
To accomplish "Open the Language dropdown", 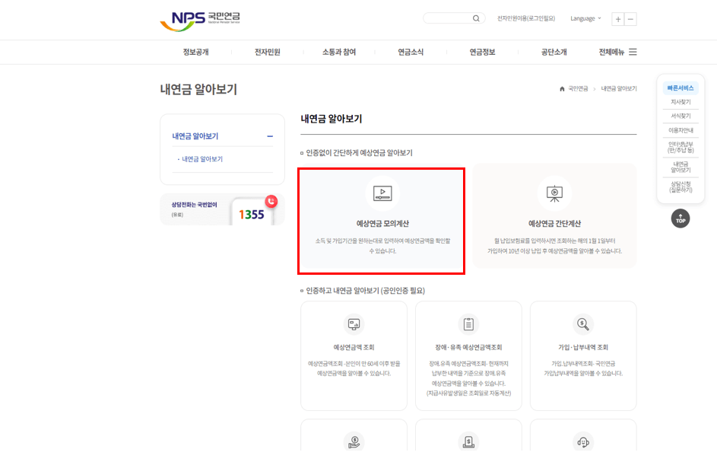I will (585, 18).
